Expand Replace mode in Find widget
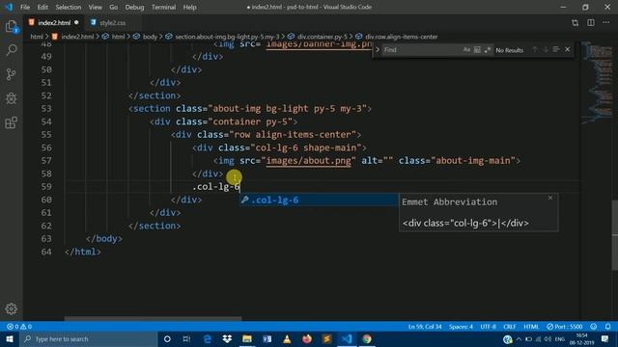 [x=378, y=49]
